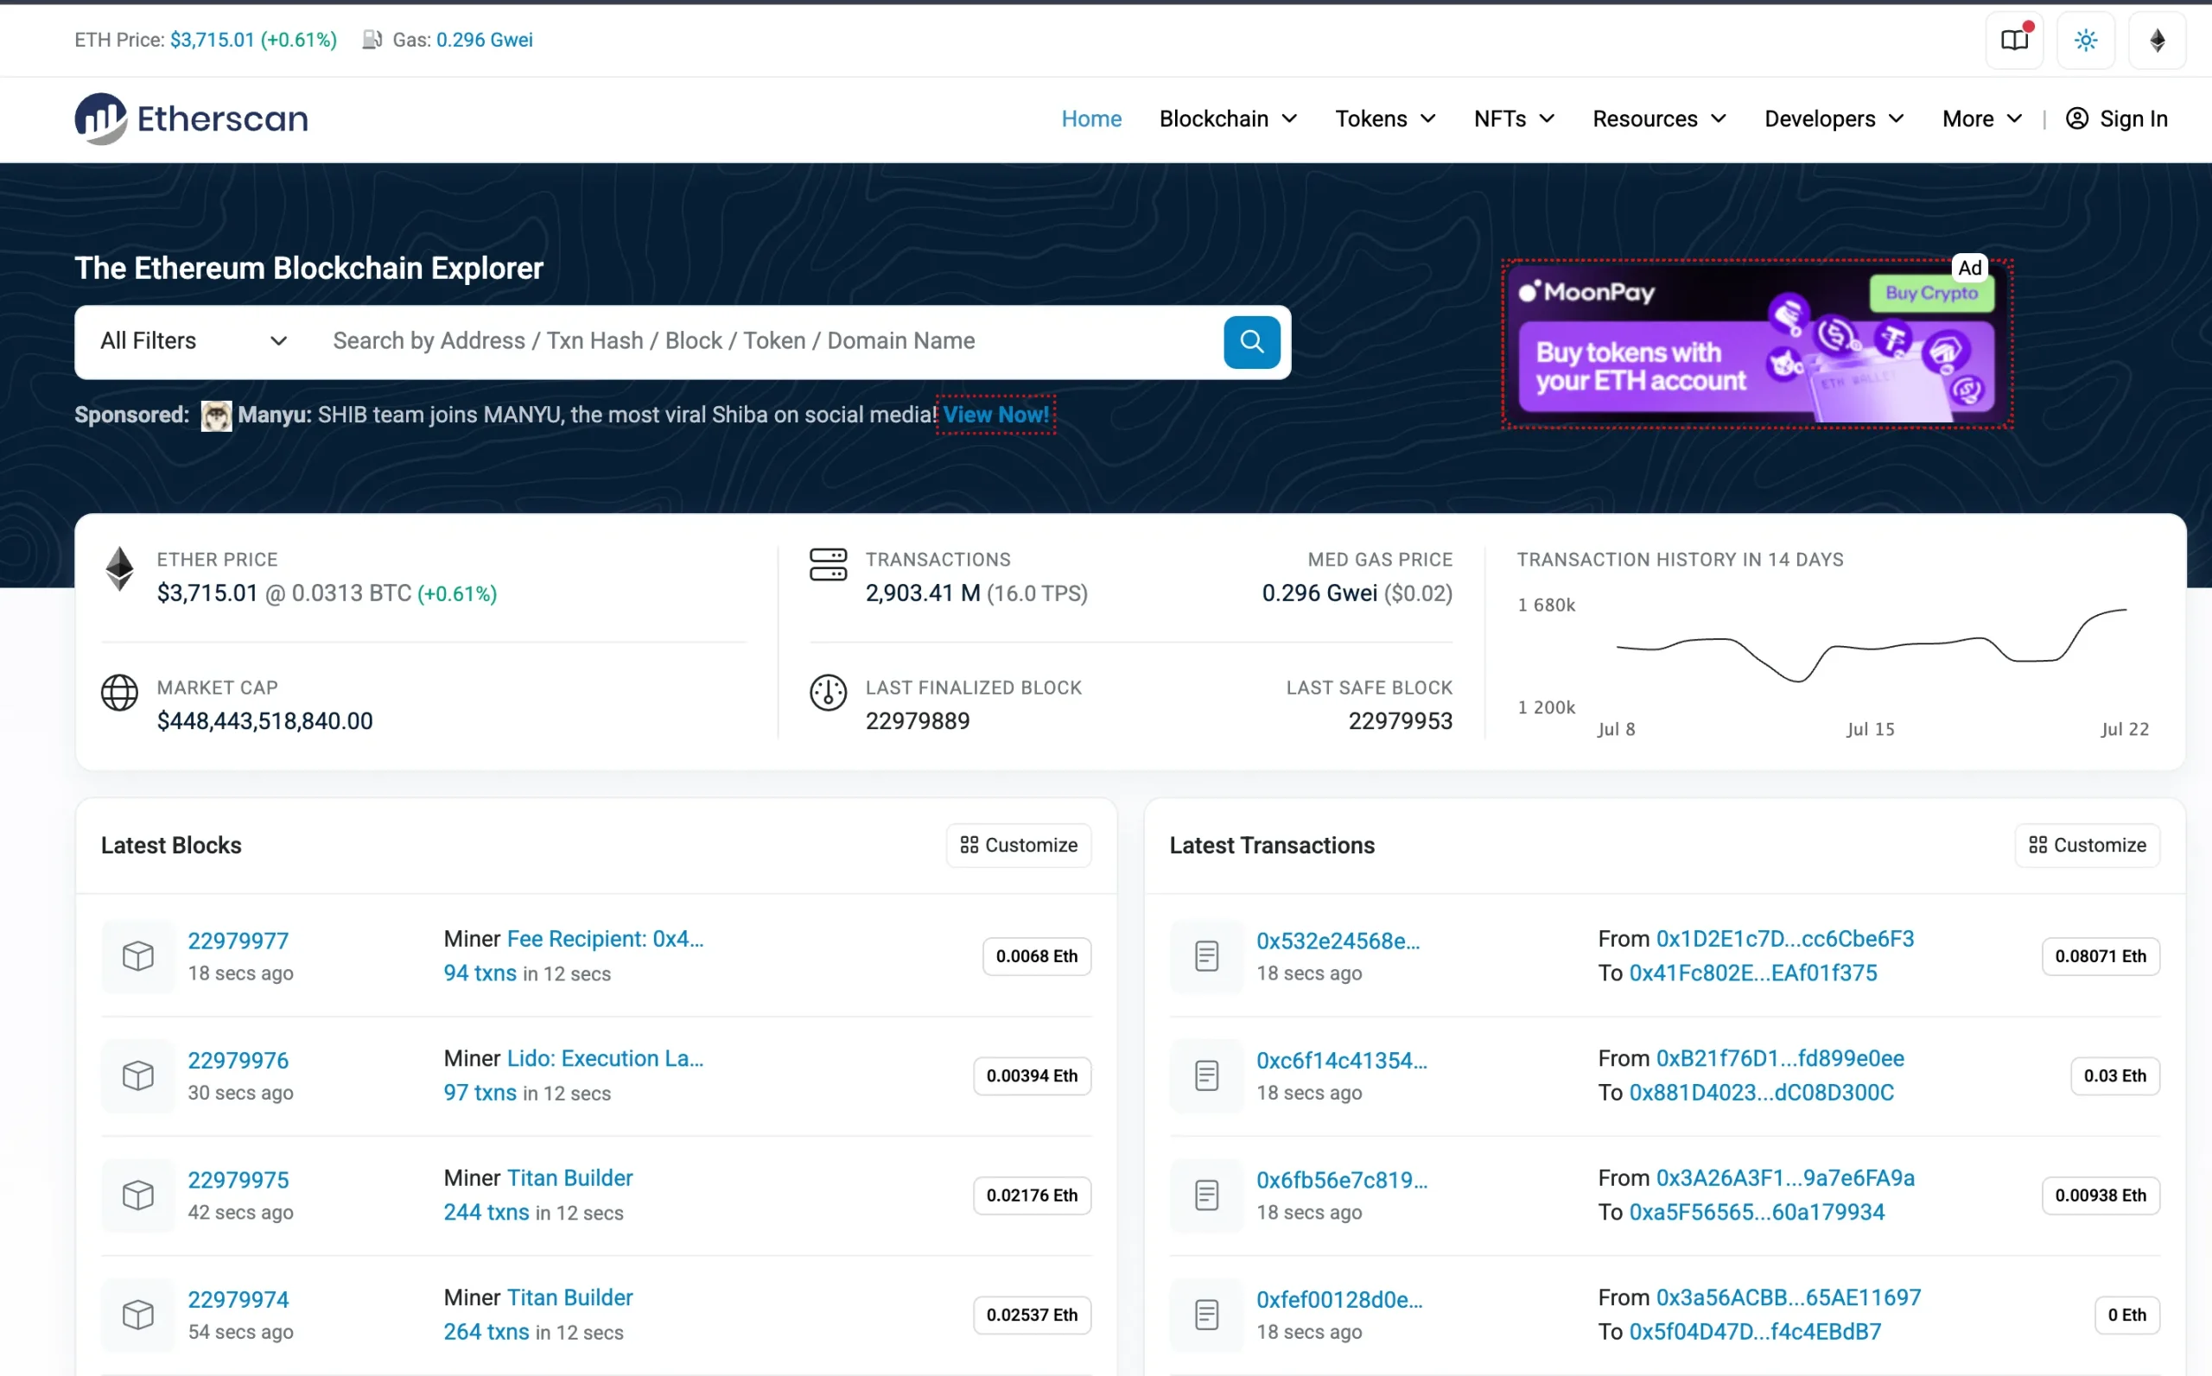The height and width of the screenshot is (1376, 2212).
Task: Open block 22979976 link
Action: point(238,1060)
